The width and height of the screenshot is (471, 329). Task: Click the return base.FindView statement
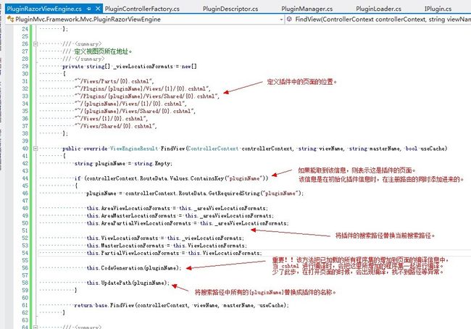point(144,305)
